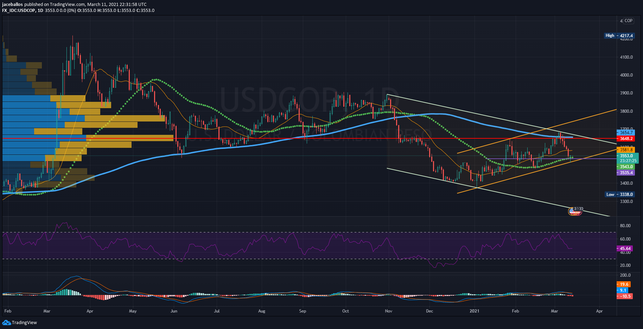643x329 pixels.
Task: Select the orange 3581.8 price label
Action: point(626,150)
